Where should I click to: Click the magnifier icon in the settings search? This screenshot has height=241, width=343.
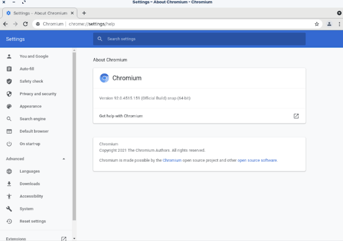click(100, 39)
